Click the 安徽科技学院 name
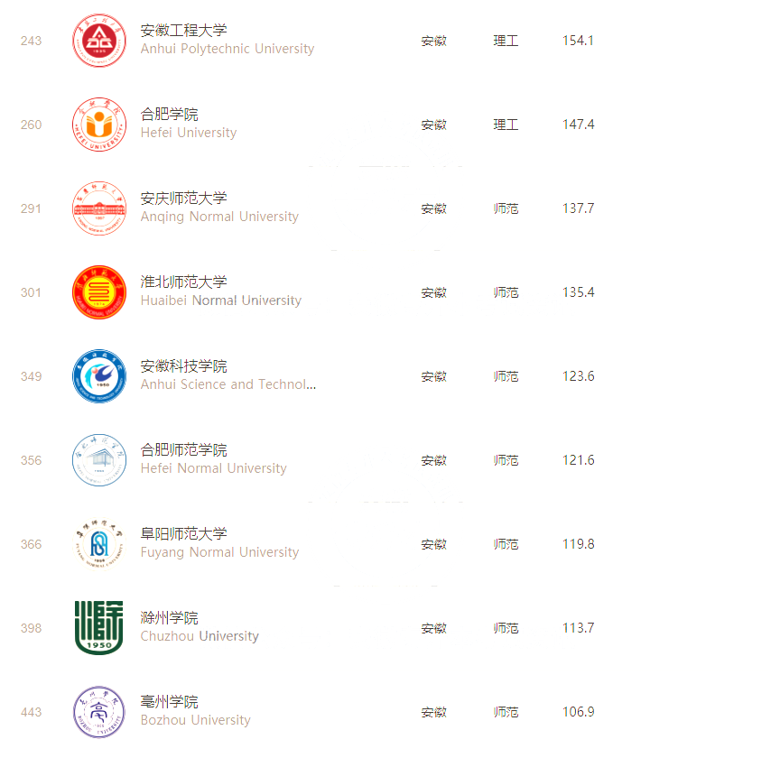The width and height of the screenshot is (771, 758). point(184,366)
